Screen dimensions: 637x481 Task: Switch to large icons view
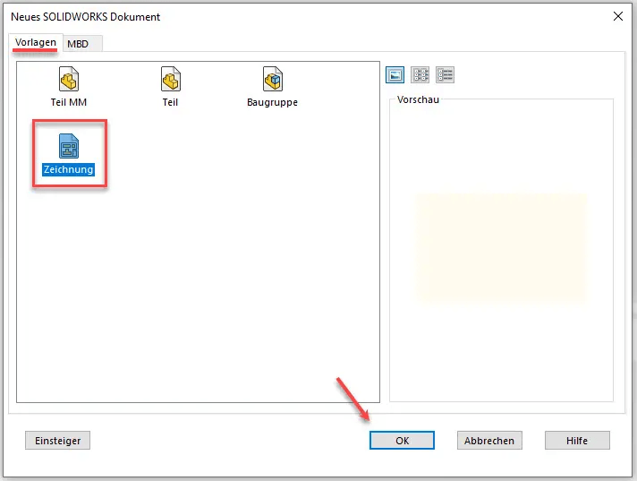click(395, 75)
